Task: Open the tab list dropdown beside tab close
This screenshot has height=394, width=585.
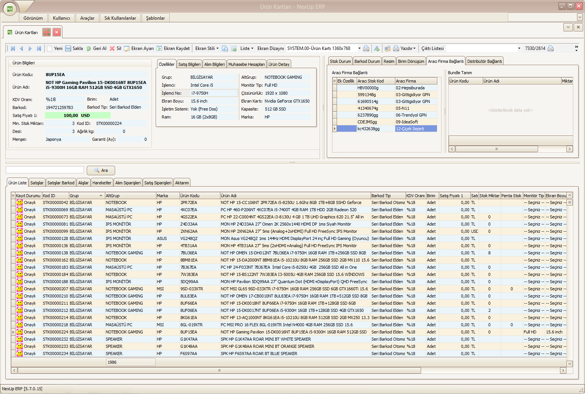Action: click(x=568, y=27)
